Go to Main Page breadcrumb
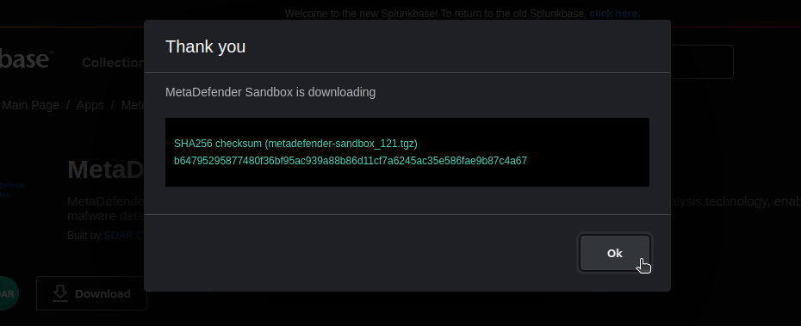 tap(31, 105)
